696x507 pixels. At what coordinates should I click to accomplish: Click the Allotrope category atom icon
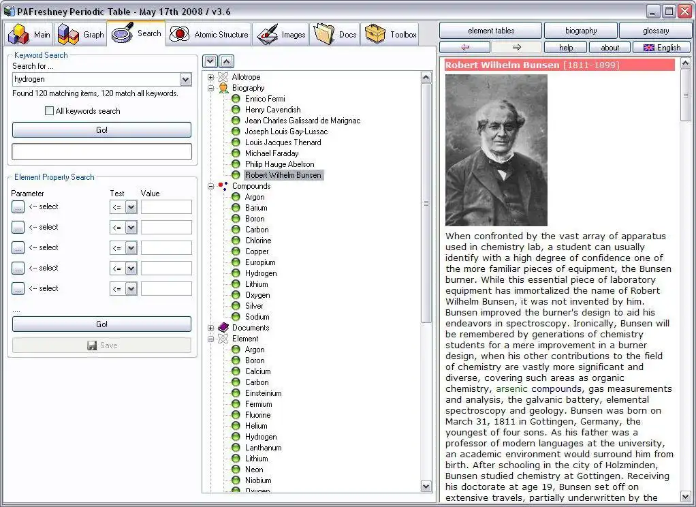point(223,77)
